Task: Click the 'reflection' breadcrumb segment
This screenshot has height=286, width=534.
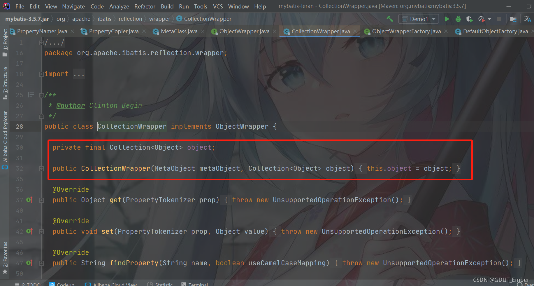Action: click(x=130, y=19)
